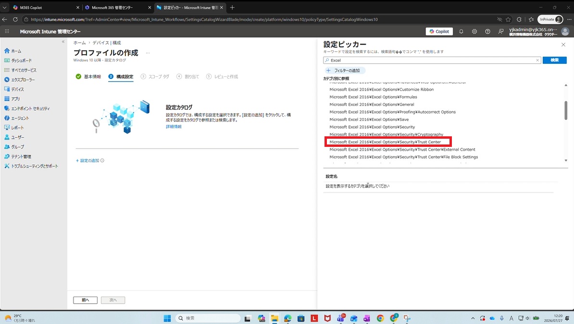Viewport: 574px width, 324px height.
Task: Clear the Excel search box
Action: click(537, 60)
